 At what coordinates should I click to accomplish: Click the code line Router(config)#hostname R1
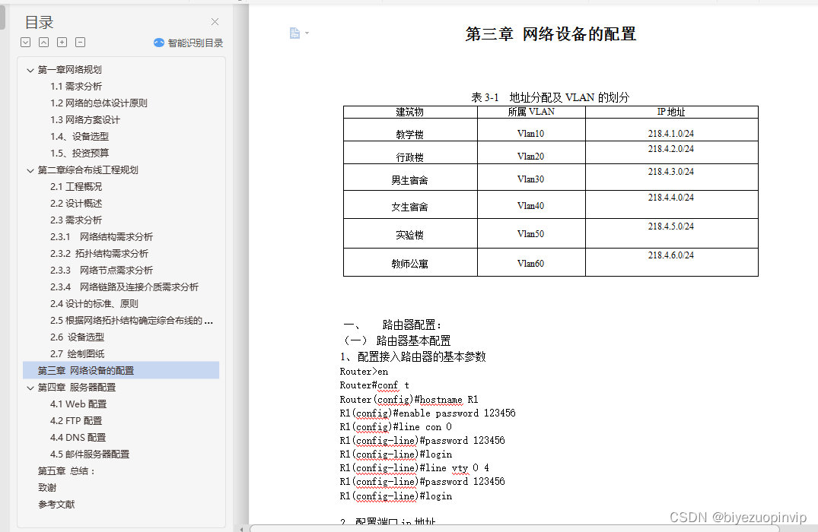click(409, 400)
